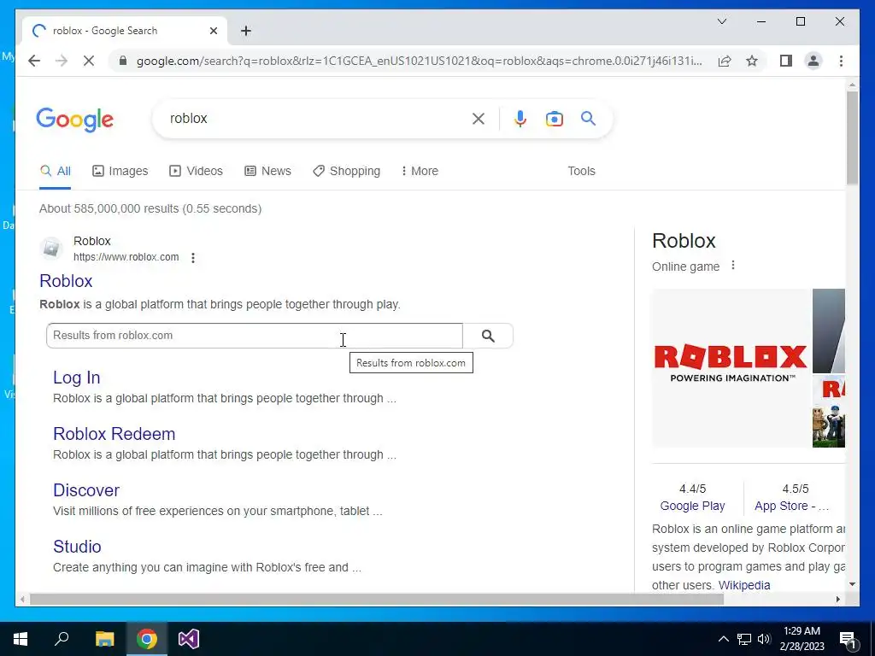Switch to the Shopping tab
The width and height of the screenshot is (875, 656).
[x=347, y=171]
